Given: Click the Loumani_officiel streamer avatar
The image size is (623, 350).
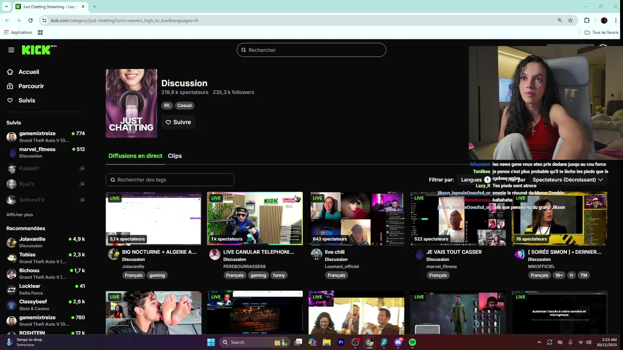Looking at the screenshot, I should [x=316, y=254].
